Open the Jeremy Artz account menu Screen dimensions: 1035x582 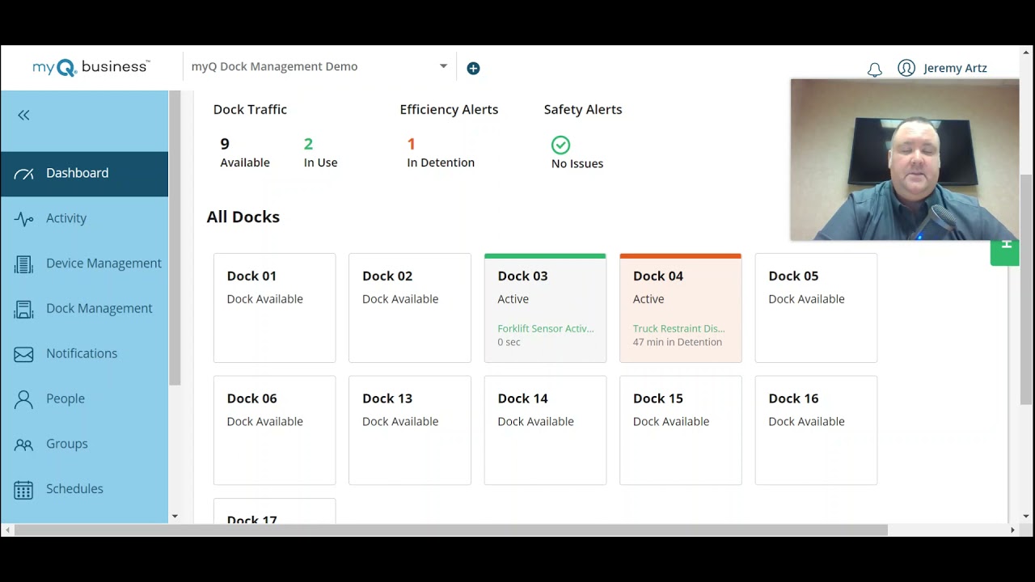click(x=943, y=68)
